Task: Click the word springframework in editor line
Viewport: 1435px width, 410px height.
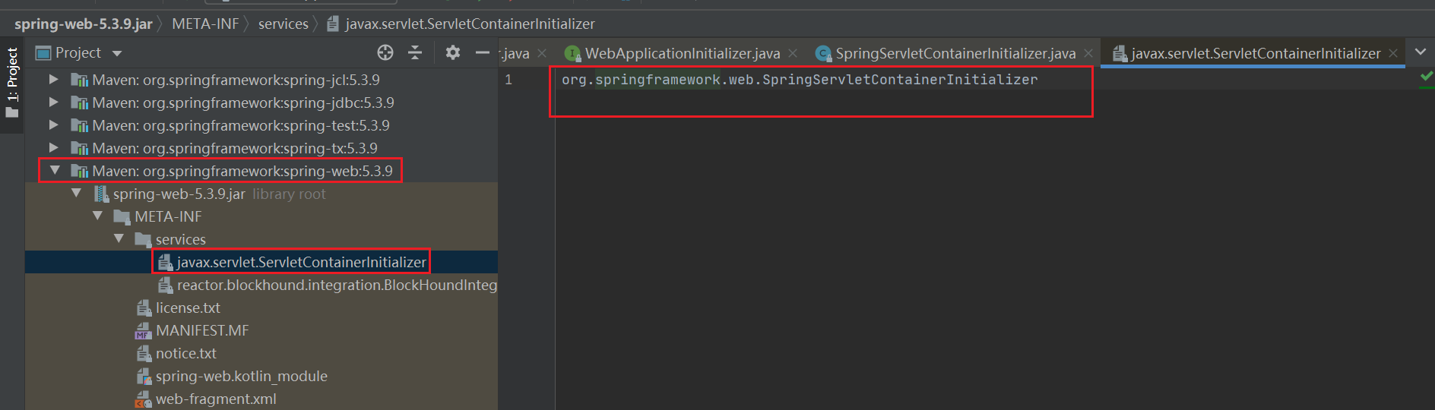Action: (657, 80)
